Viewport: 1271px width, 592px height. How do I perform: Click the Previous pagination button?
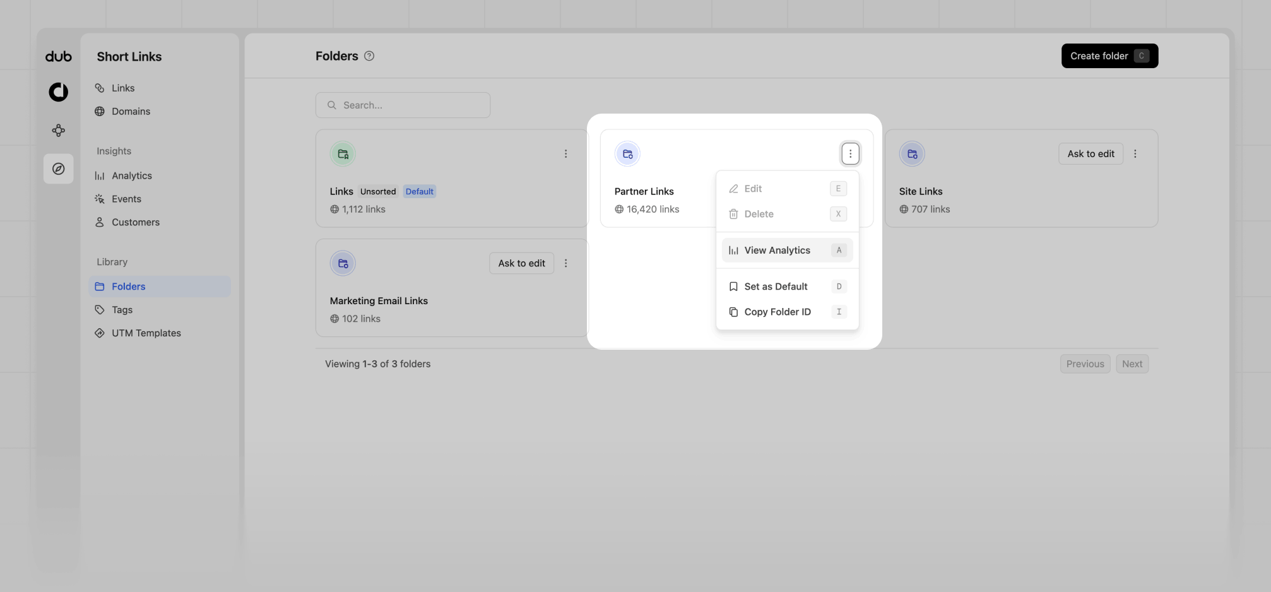tap(1085, 364)
